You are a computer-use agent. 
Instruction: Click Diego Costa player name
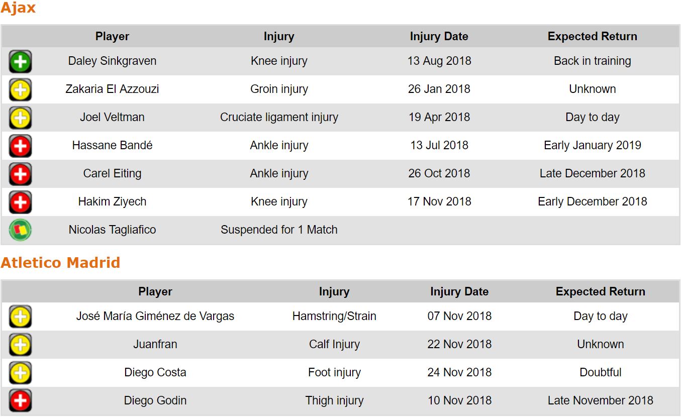(155, 373)
